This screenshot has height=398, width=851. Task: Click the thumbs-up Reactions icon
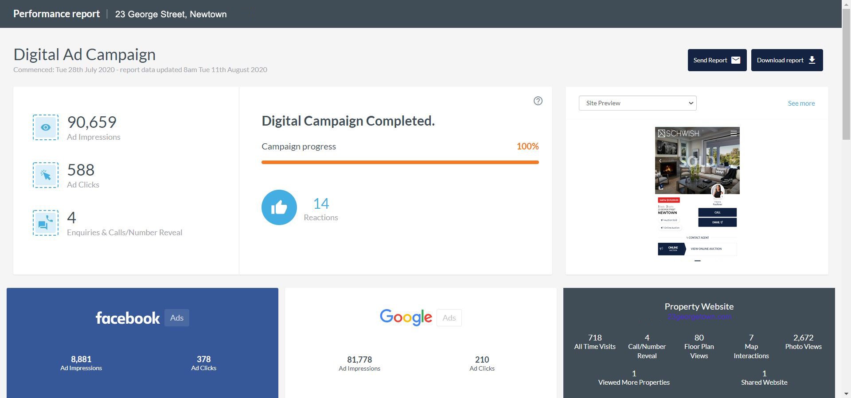pos(279,207)
